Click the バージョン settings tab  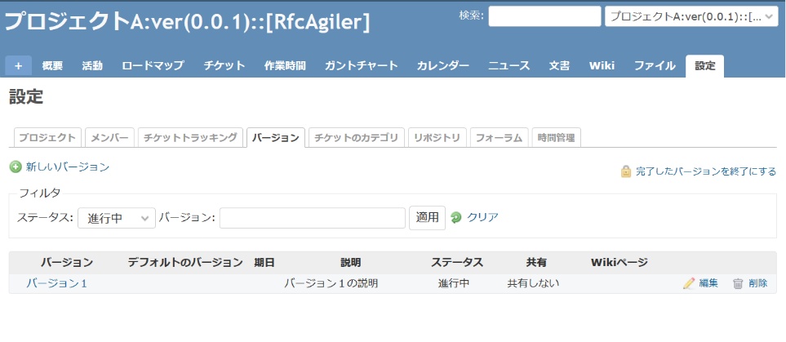(x=276, y=138)
